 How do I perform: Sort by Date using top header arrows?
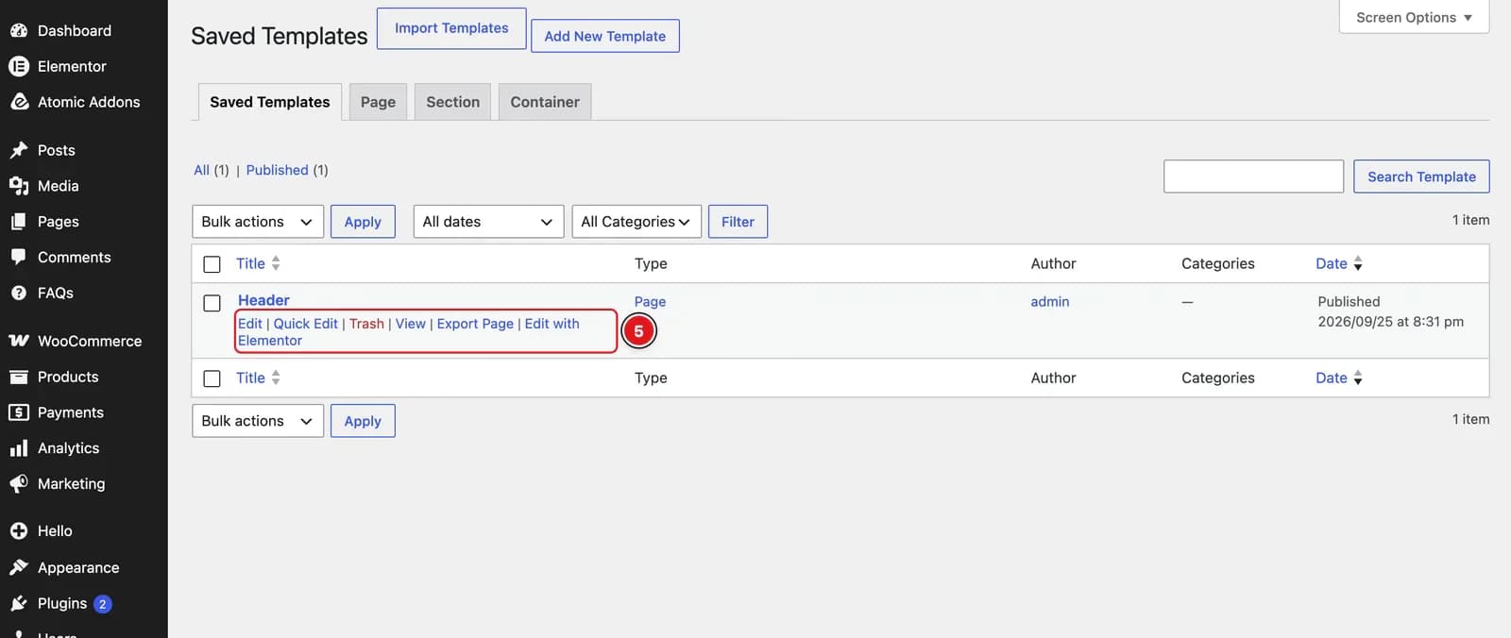[x=1358, y=264]
